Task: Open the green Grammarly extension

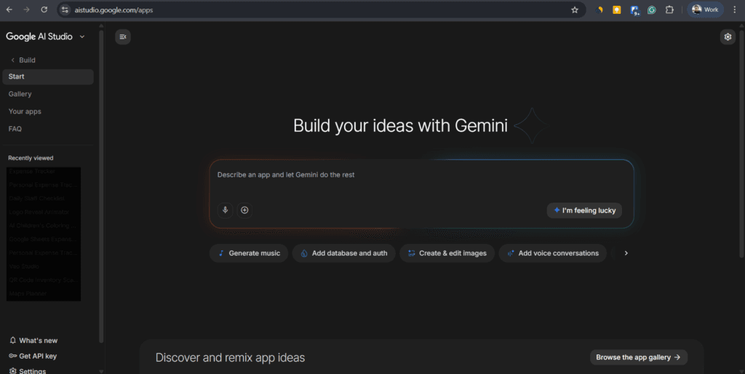Action: (651, 9)
